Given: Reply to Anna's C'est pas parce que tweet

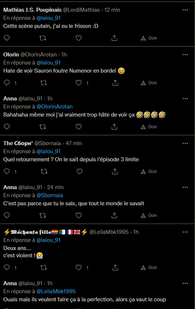Looking at the screenshot, I should 7,216.
